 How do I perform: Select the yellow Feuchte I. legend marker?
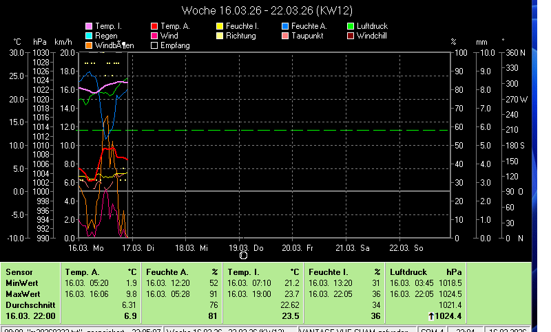220,26
